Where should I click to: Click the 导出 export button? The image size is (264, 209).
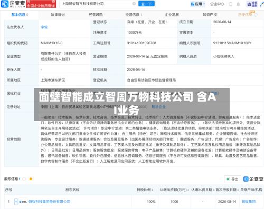[x=232, y=179]
